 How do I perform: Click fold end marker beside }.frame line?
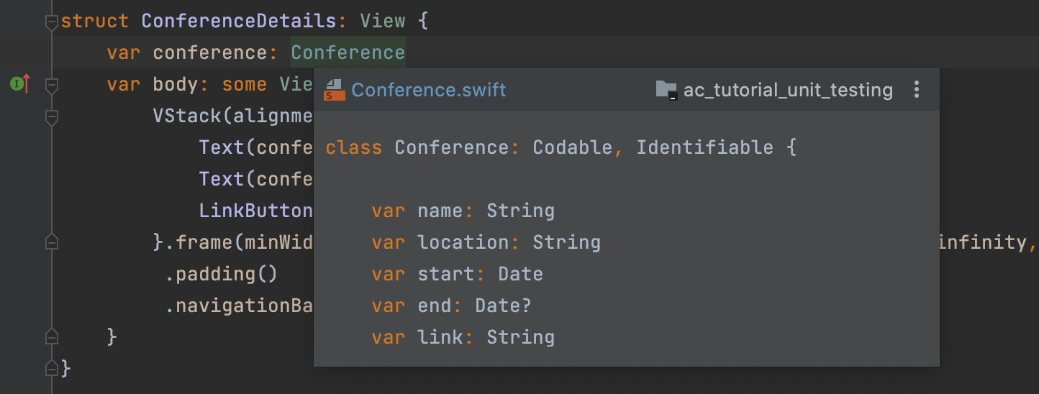pyautogui.click(x=51, y=243)
